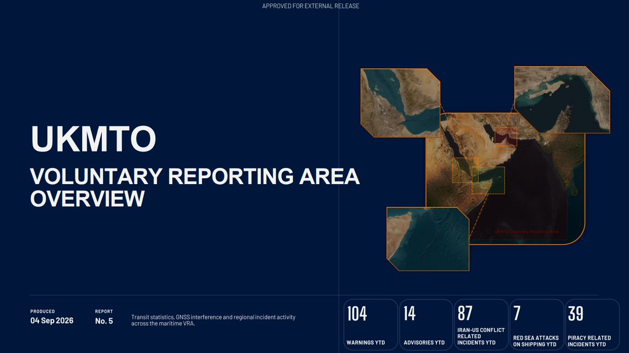
Task: Click the 'Voluntary Reporting Area Overview' subtitle
Action: click(x=195, y=187)
